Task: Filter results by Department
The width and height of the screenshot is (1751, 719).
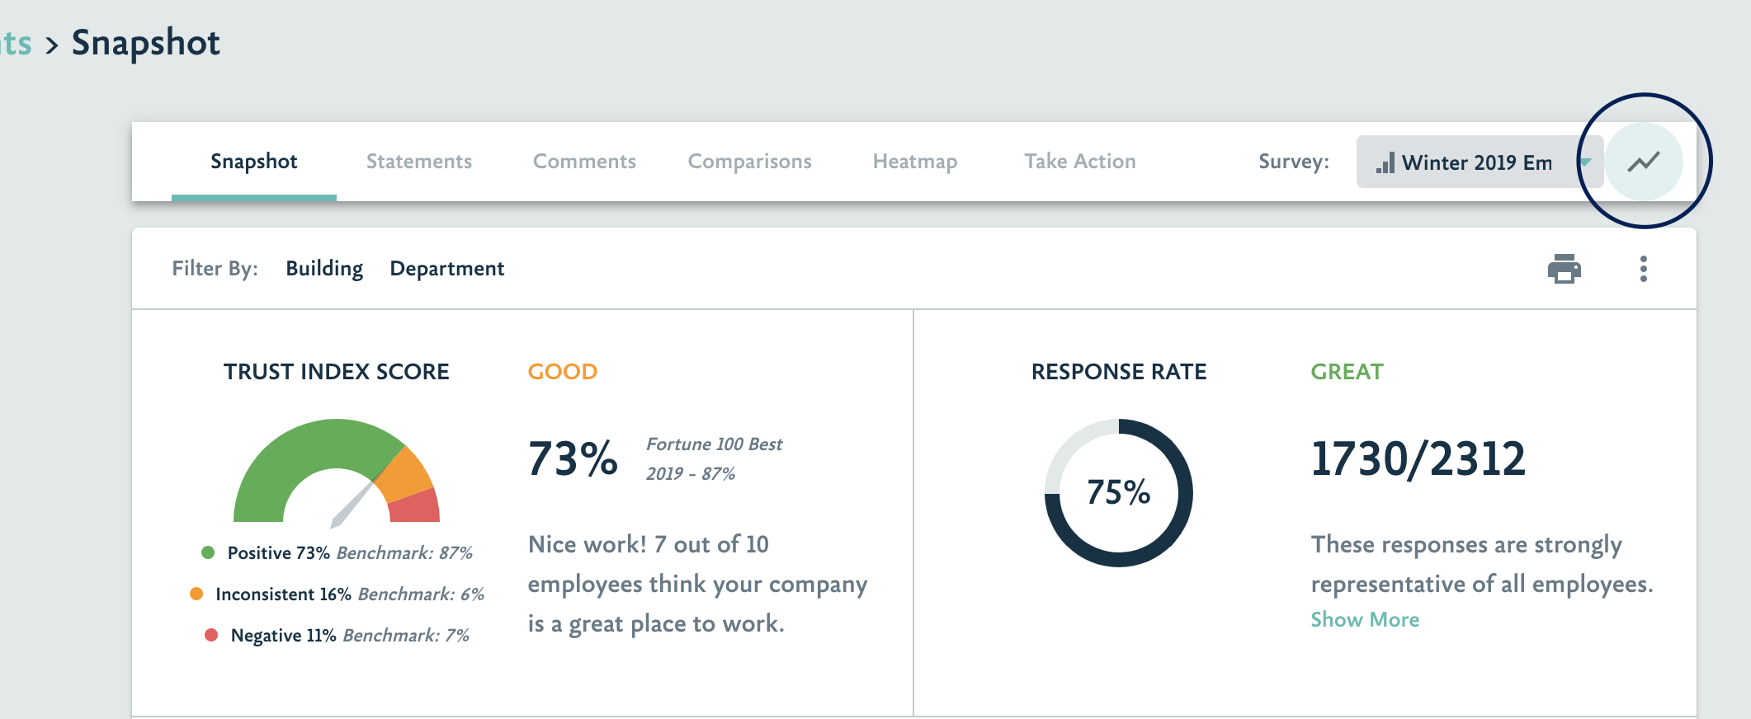Action: [x=447, y=269]
